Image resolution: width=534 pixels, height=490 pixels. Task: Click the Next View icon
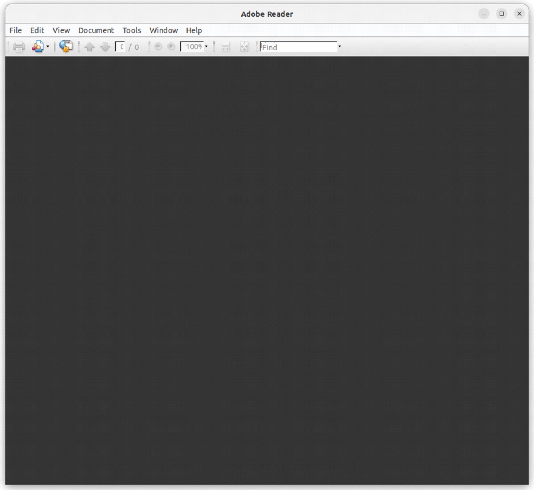click(171, 47)
